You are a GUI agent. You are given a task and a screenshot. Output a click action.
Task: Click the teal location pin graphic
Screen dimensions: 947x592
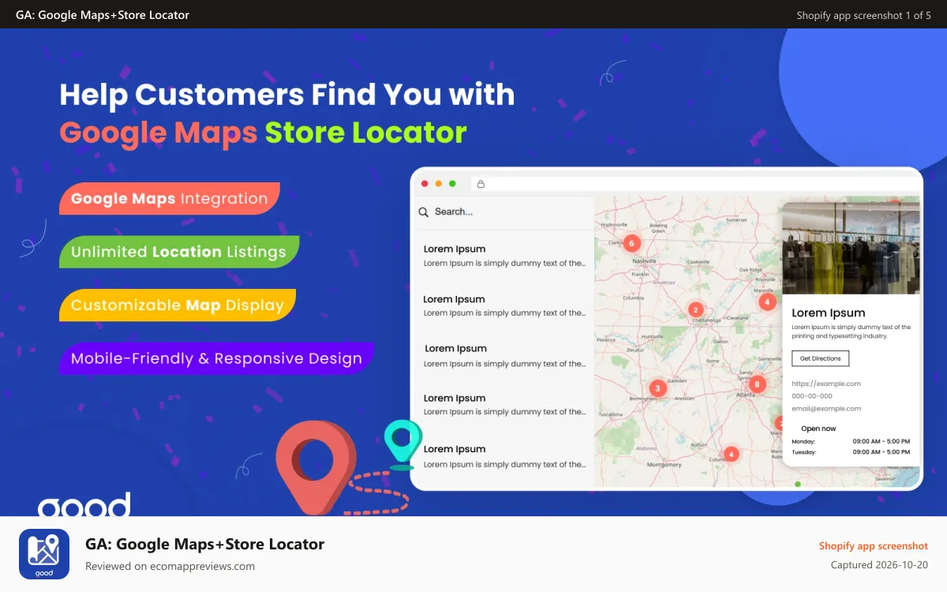[x=402, y=444]
